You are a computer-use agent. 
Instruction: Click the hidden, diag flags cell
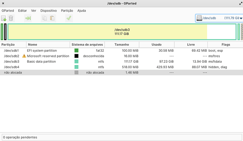(218, 67)
